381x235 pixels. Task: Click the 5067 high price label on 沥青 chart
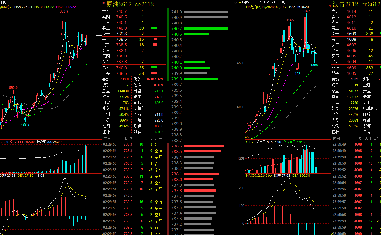[306, 11]
